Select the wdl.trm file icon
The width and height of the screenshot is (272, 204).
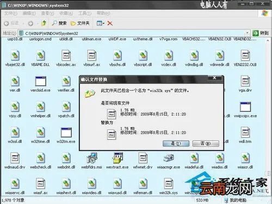pos(245,133)
